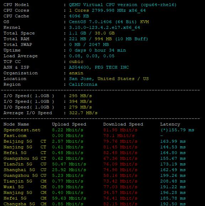205x206 pixels.
Task: Select the anxin organization value
Action: coord(76,73)
